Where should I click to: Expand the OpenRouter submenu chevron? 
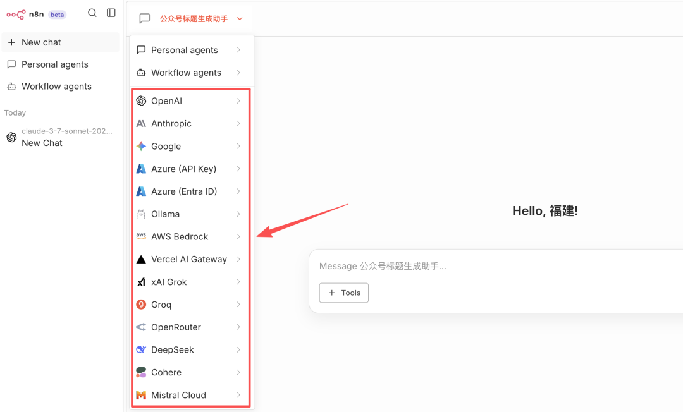click(238, 327)
